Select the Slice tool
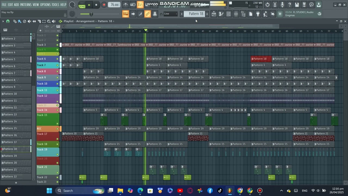The width and height of the screenshot is (348, 196). pos(39,21)
